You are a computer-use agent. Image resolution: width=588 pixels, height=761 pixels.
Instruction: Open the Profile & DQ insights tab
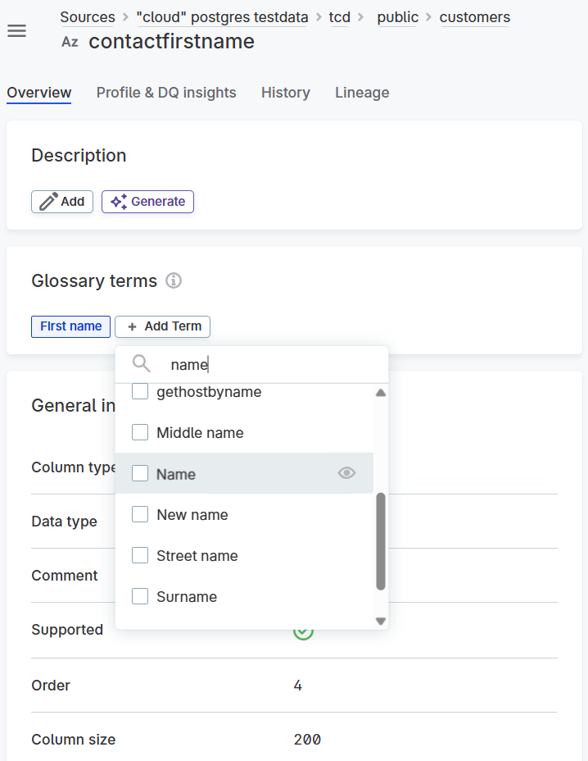165,93
